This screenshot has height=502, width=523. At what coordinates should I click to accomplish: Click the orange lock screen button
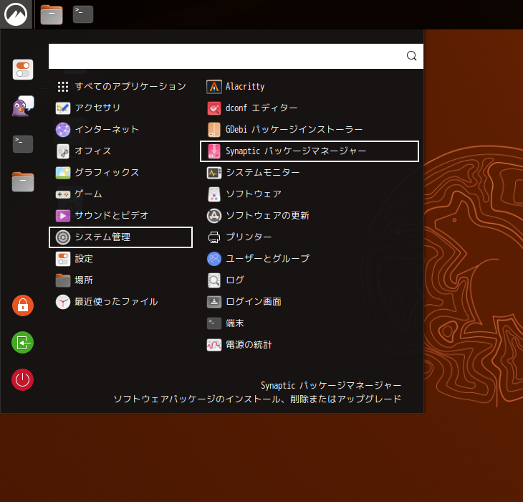(23, 306)
